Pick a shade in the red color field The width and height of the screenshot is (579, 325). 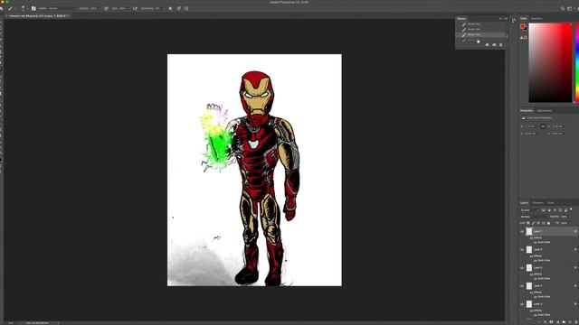click(x=550, y=62)
